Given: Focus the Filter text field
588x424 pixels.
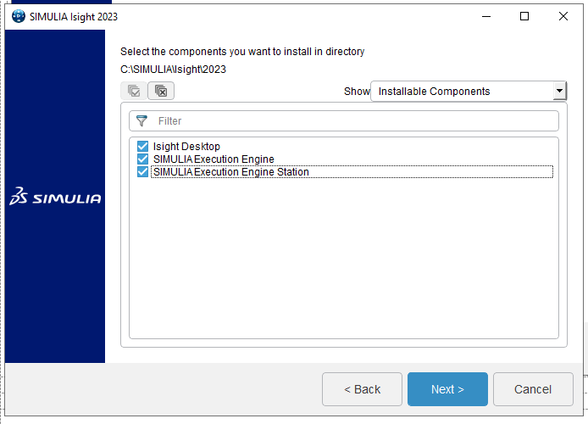Looking at the screenshot, I should pyautogui.click(x=344, y=120).
